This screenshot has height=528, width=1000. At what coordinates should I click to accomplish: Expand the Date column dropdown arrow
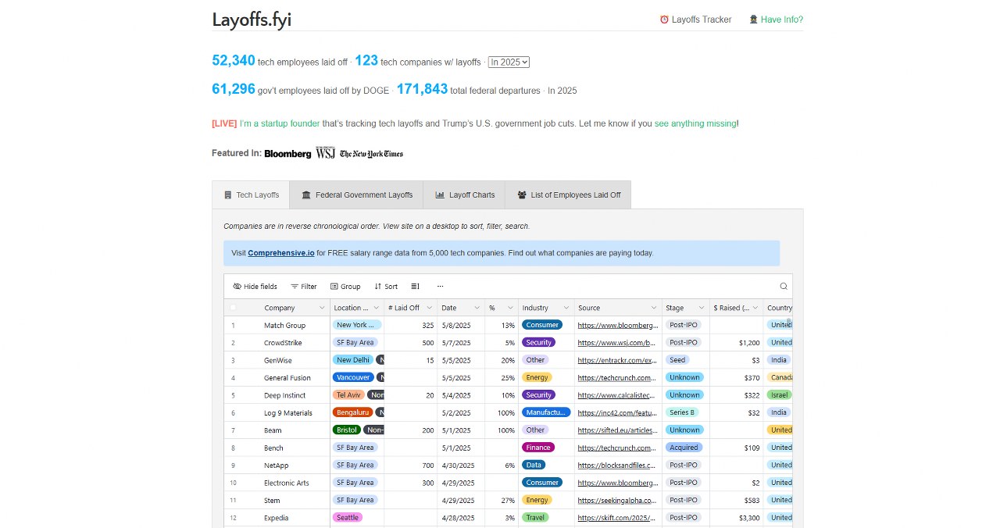477,308
